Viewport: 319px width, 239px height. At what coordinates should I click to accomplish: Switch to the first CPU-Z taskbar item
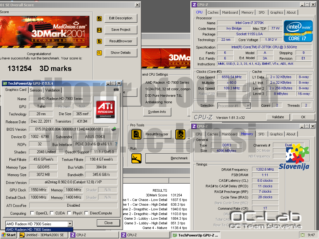[94, 235]
